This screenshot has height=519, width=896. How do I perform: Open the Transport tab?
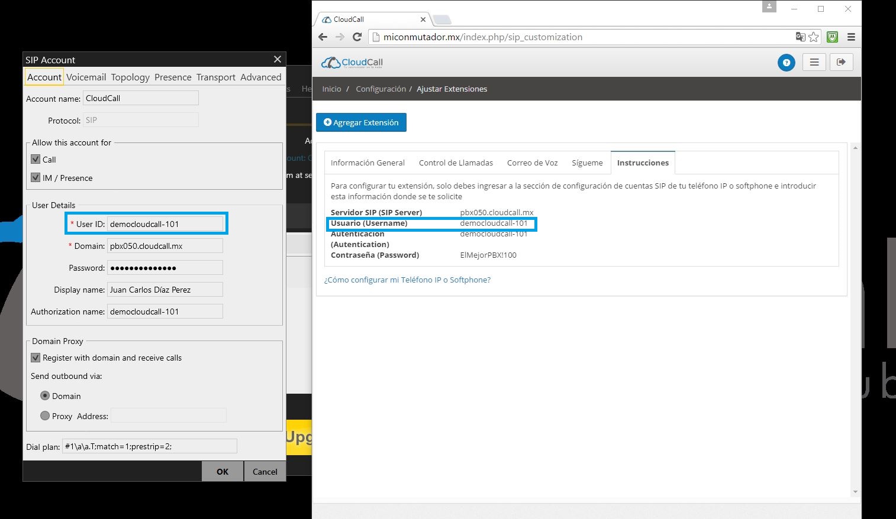pyautogui.click(x=216, y=77)
